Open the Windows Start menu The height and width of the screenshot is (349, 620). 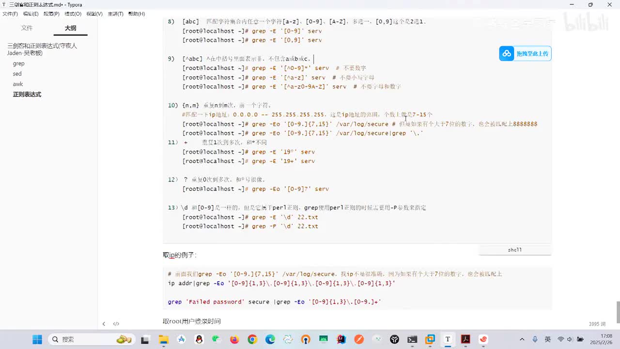(x=37, y=339)
